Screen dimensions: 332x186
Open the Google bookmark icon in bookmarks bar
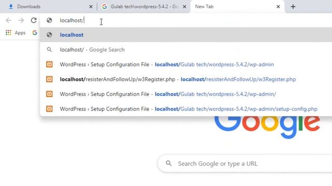point(35,33)
